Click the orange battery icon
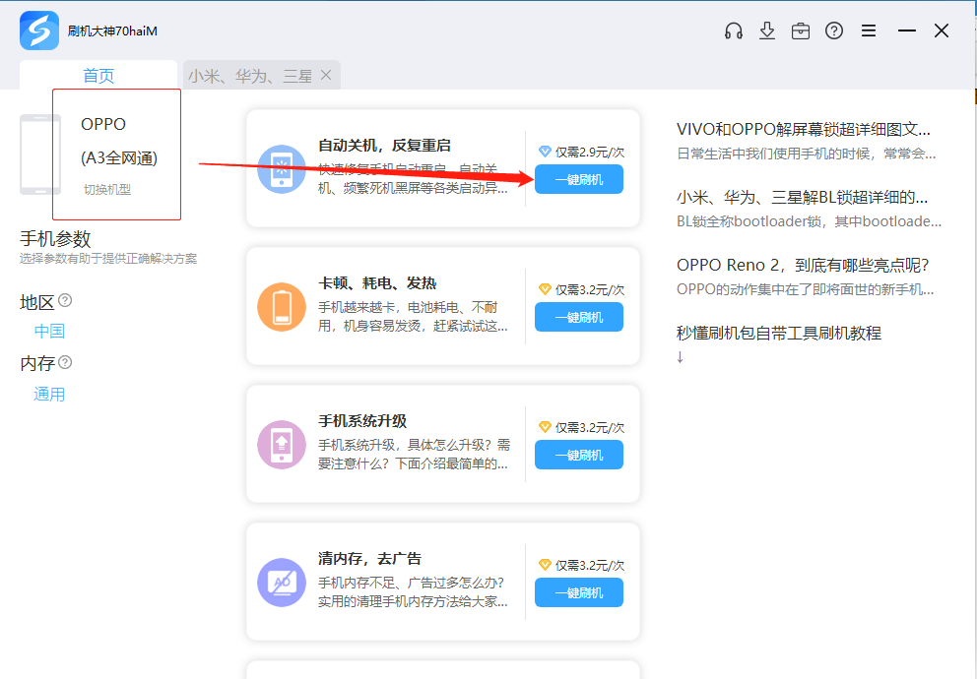This screenshot has height=679, width=977. tap(282, 307)
